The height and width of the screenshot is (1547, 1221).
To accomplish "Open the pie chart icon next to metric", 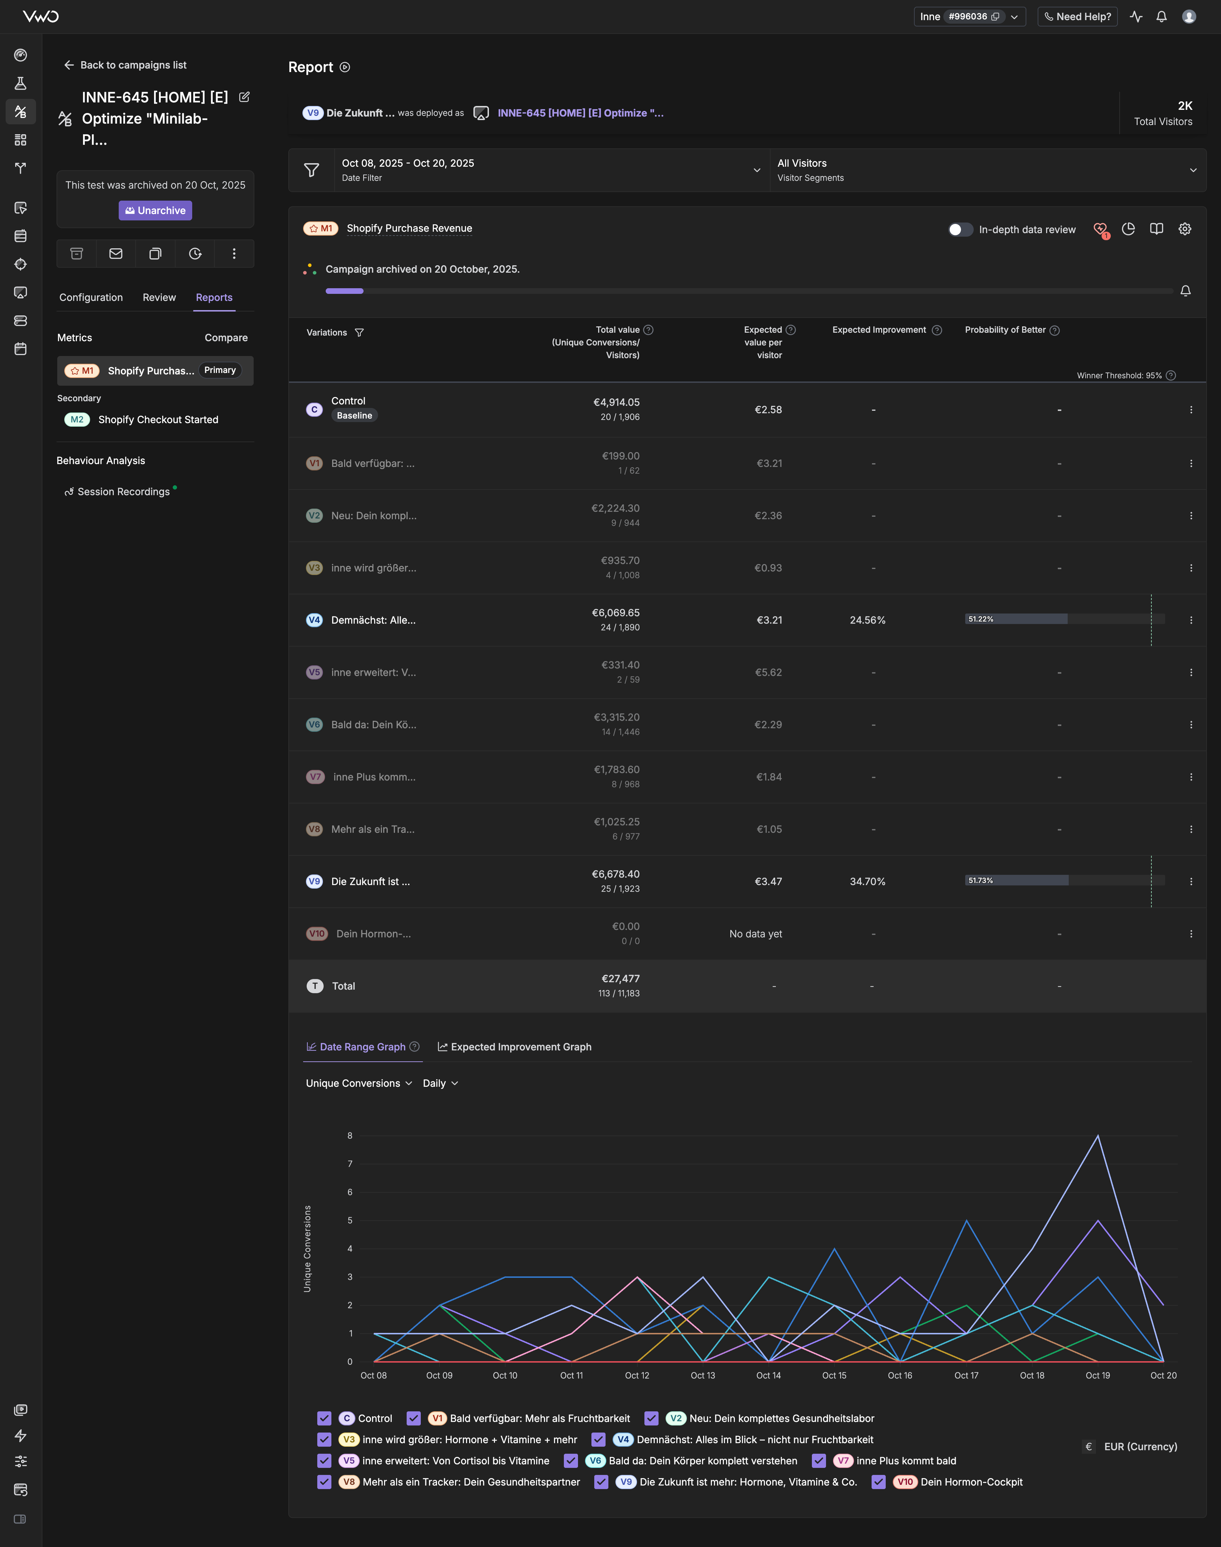I will (x=1128, y=229).
